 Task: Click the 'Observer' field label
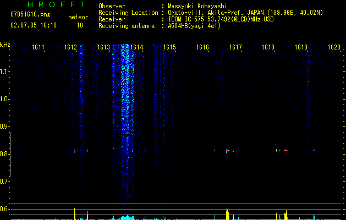(112, 6)
